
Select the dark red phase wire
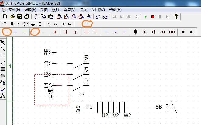tap(6, 32)
